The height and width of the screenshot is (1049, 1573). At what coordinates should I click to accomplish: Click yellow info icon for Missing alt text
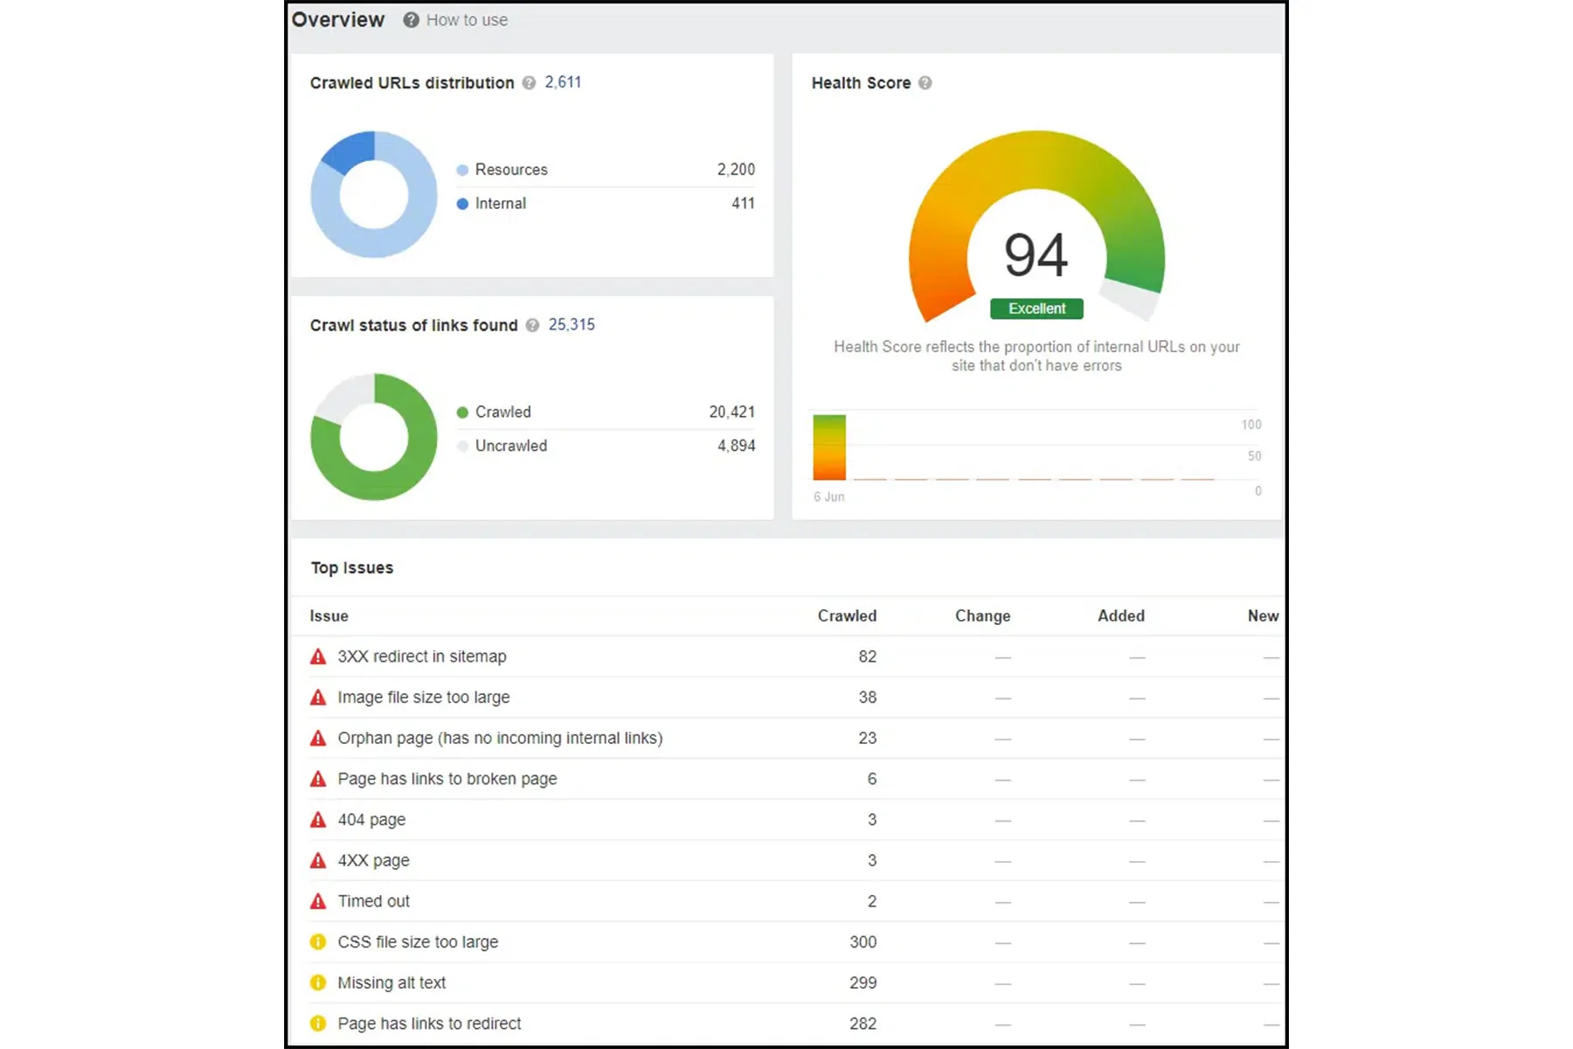point(318,983)
